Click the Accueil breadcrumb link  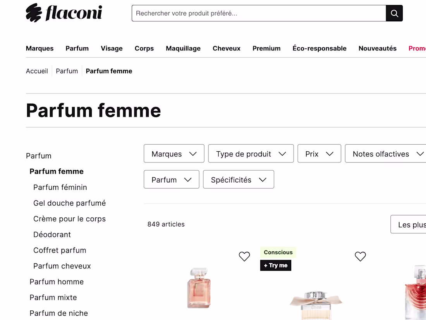pos(37,71)
